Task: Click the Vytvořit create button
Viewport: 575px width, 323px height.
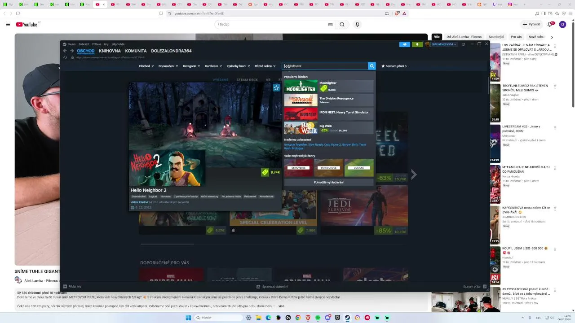Action: coord(531,24)
